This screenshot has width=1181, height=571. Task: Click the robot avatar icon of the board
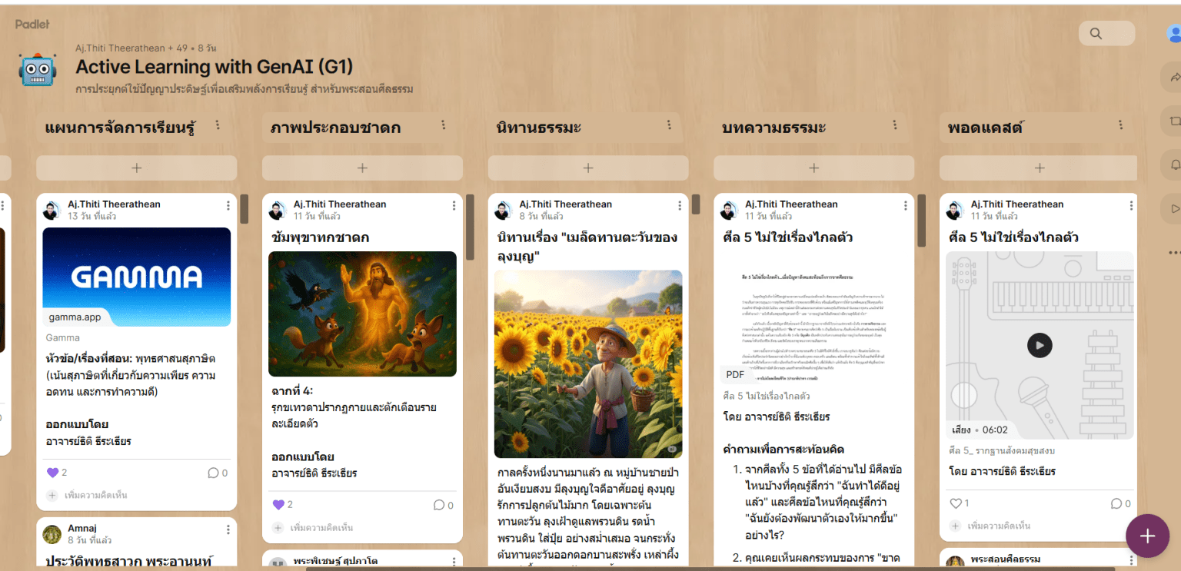click(x=38, y=70)
